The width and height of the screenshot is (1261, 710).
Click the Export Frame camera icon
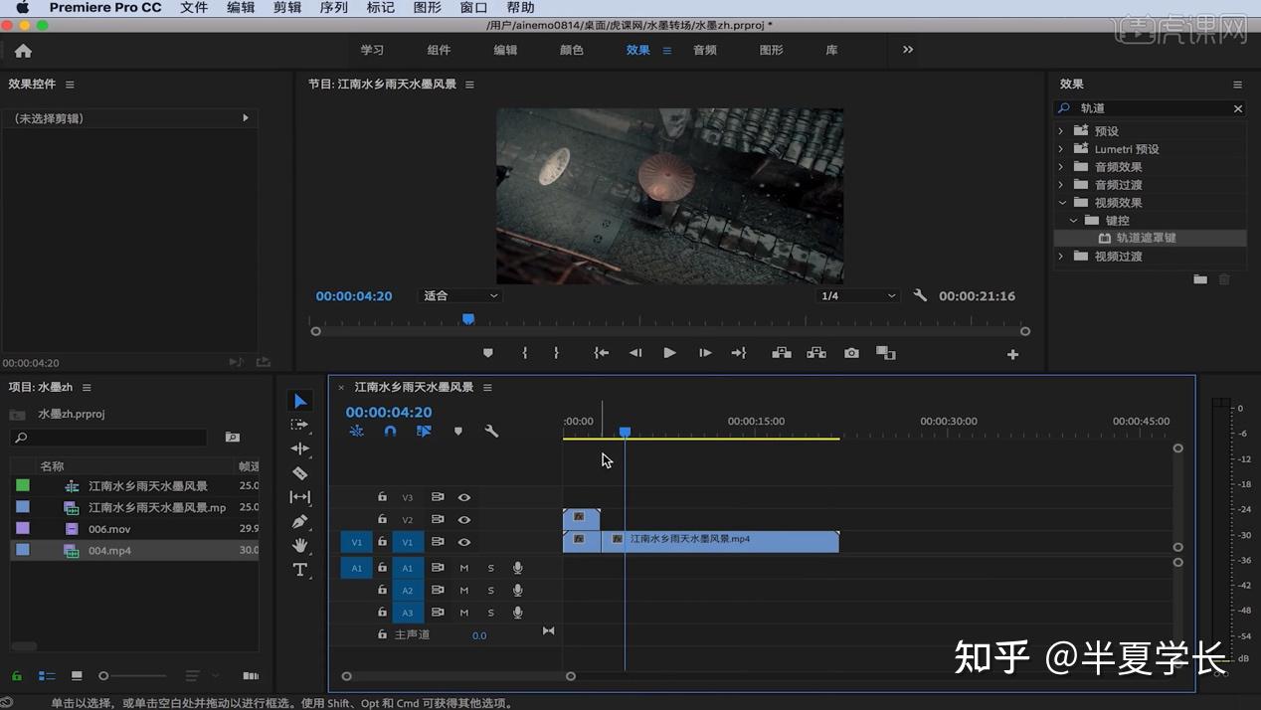click(x=851, y=353)
